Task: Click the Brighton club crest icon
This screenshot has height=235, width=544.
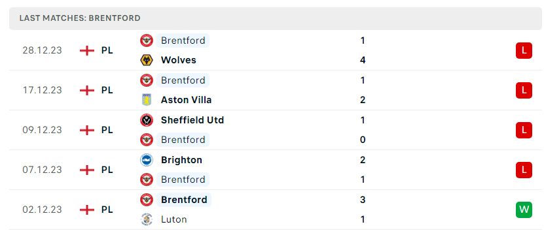Action: 147,160
